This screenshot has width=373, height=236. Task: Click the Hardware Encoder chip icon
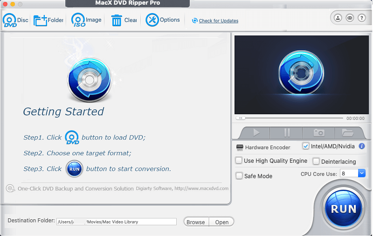(x=240, y=147)
